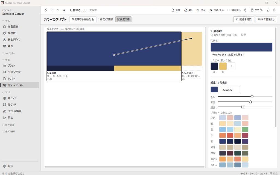Remove the dark navy sub color

coord(214,72)
